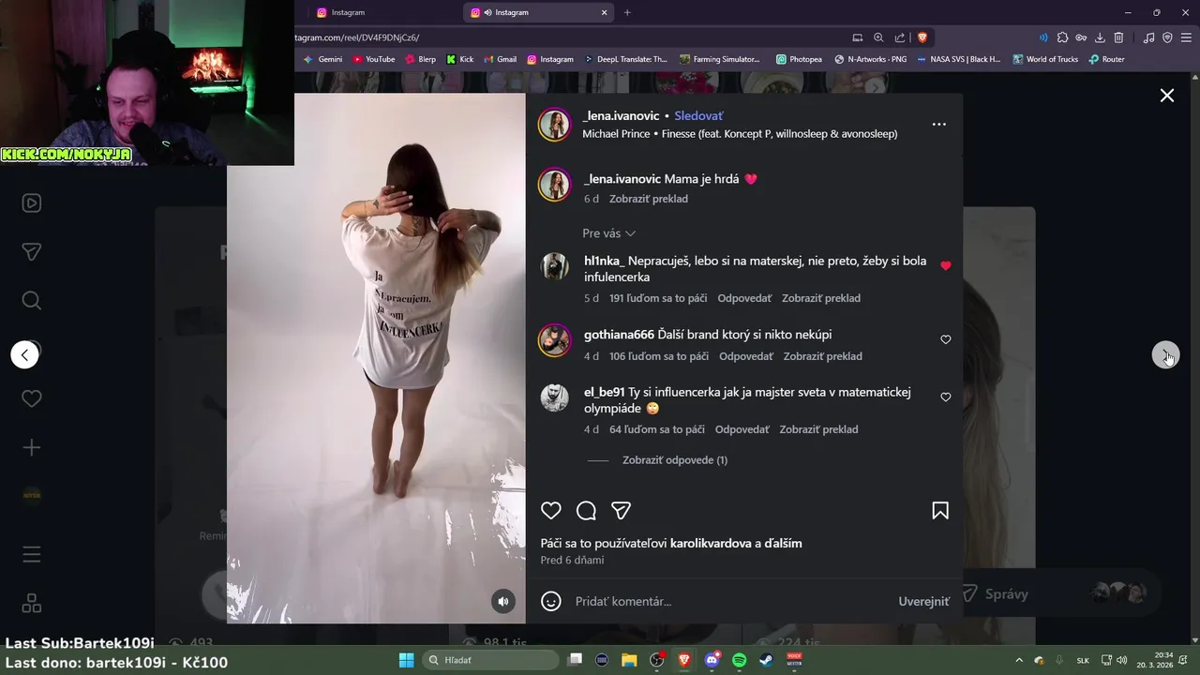Save the reel with the bookmark icon

click(x=940, y=510)
